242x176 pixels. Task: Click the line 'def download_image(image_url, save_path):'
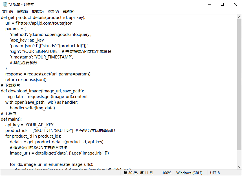click(42, 91)
